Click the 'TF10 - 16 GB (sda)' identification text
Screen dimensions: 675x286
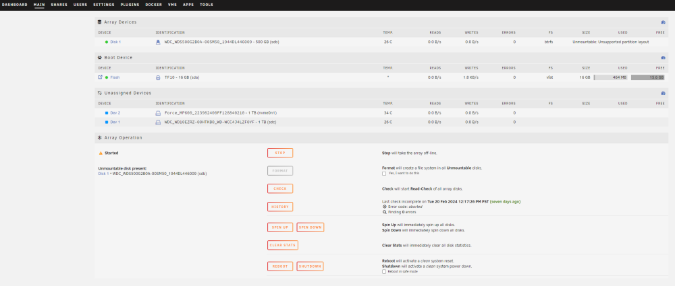click(182, 78)
